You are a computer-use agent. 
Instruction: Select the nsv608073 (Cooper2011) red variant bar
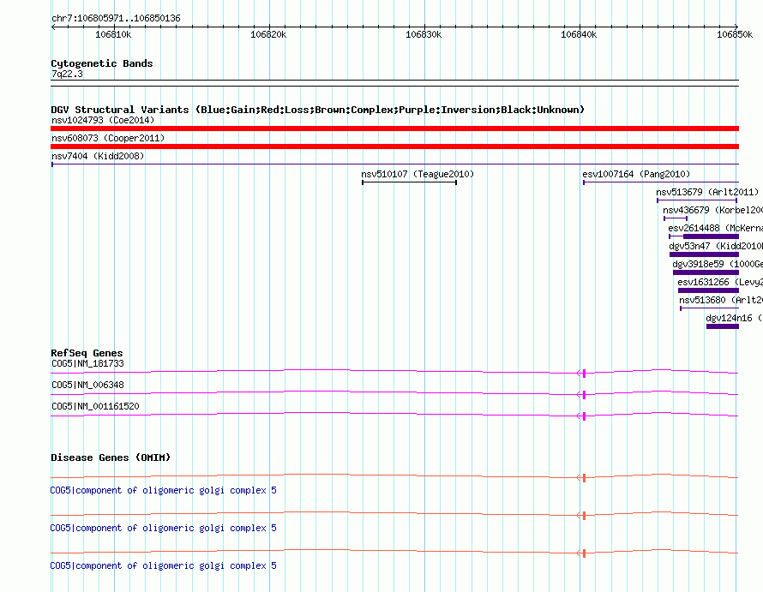pos(394,147)
